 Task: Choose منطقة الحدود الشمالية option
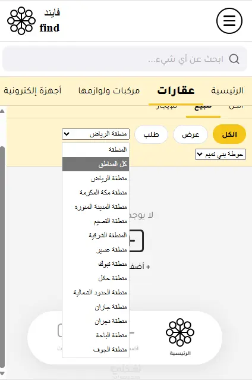coord(96,293)
